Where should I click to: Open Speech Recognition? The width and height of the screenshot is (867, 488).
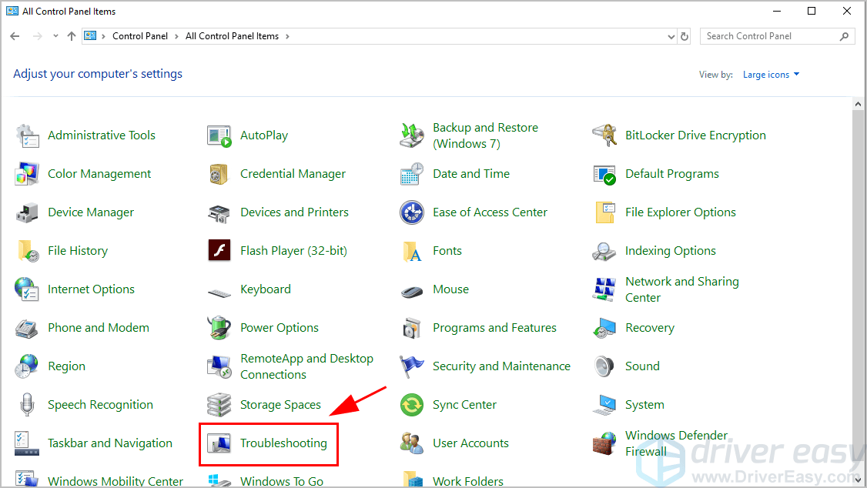(x=100, y=404)
